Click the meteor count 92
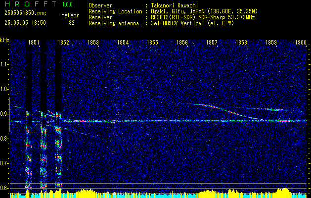The height and width of the screenshot is (198, 311). (x=72, y=23)
